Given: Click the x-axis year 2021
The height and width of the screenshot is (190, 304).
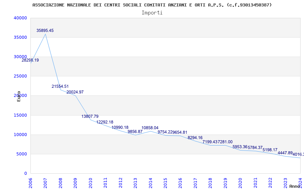Looking at the screenshot, I should click(x=255, y=183).
